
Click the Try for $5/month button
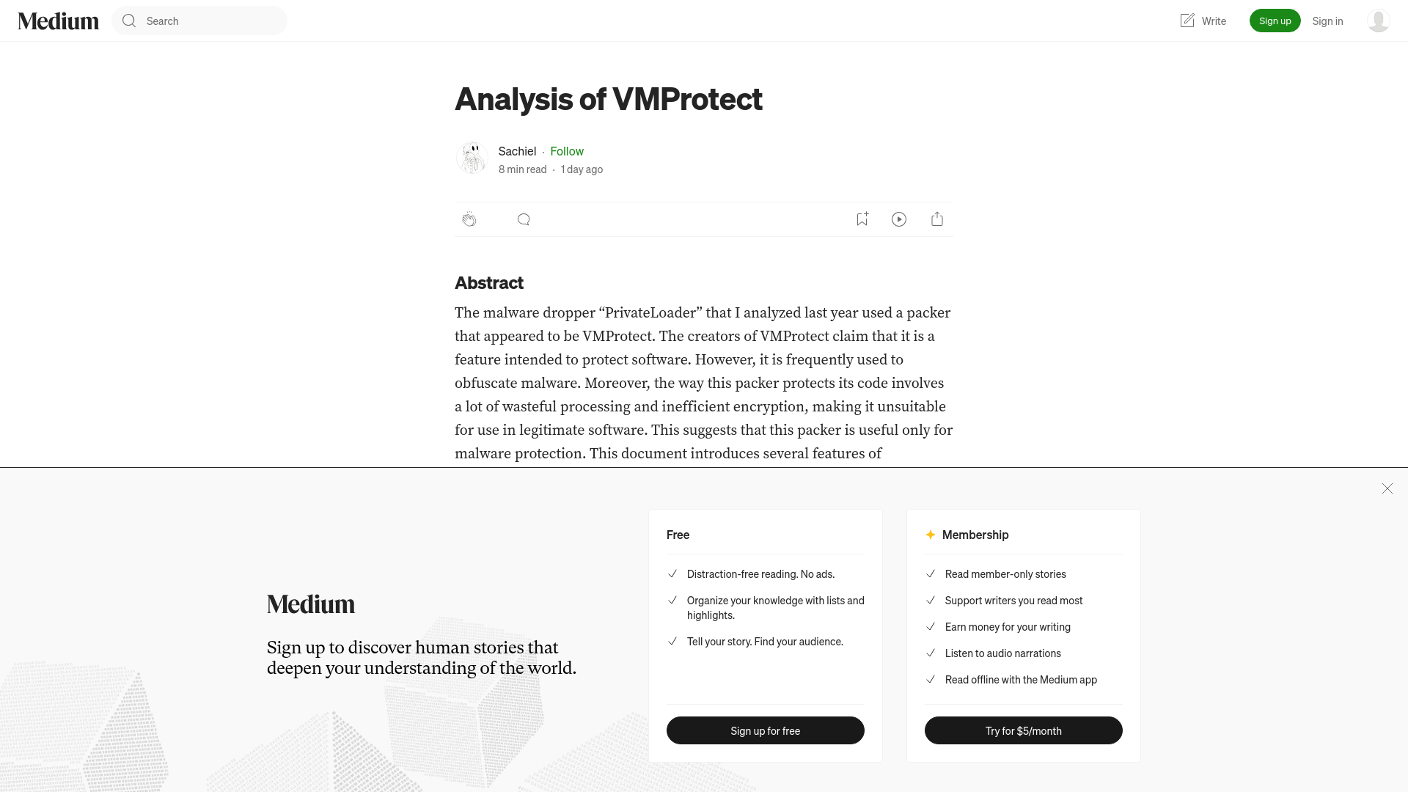(x=1023, y=730)
